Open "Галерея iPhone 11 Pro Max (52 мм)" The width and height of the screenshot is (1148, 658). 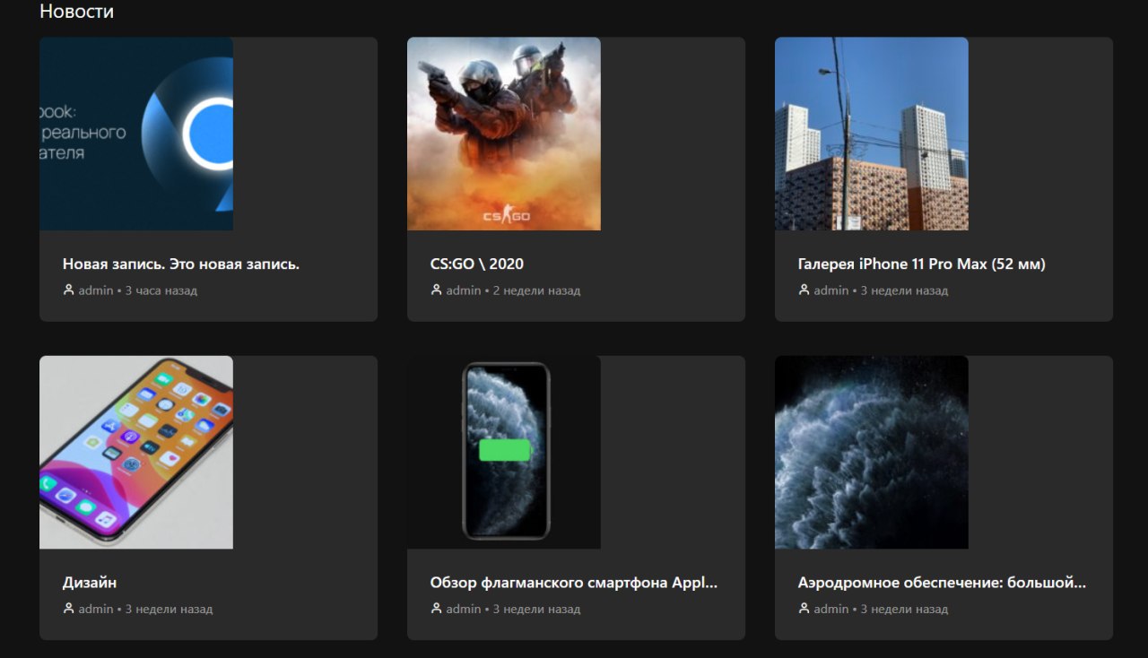pyautogui.click(x=922, y=264)
